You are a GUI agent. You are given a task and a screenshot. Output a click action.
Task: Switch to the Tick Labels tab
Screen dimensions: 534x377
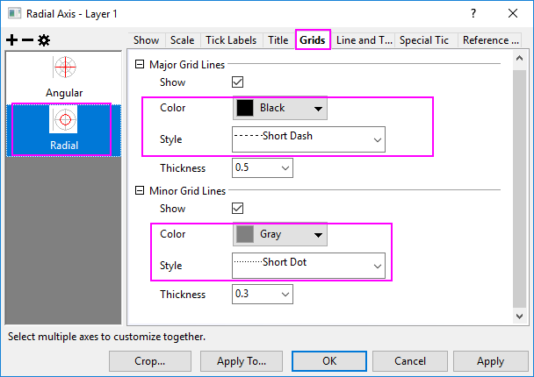(231, 40)
